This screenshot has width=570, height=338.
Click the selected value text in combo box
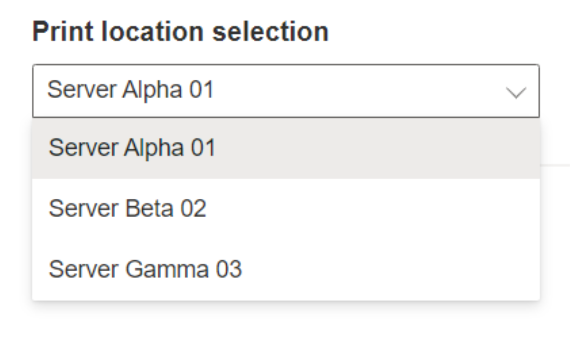point(130,90)
